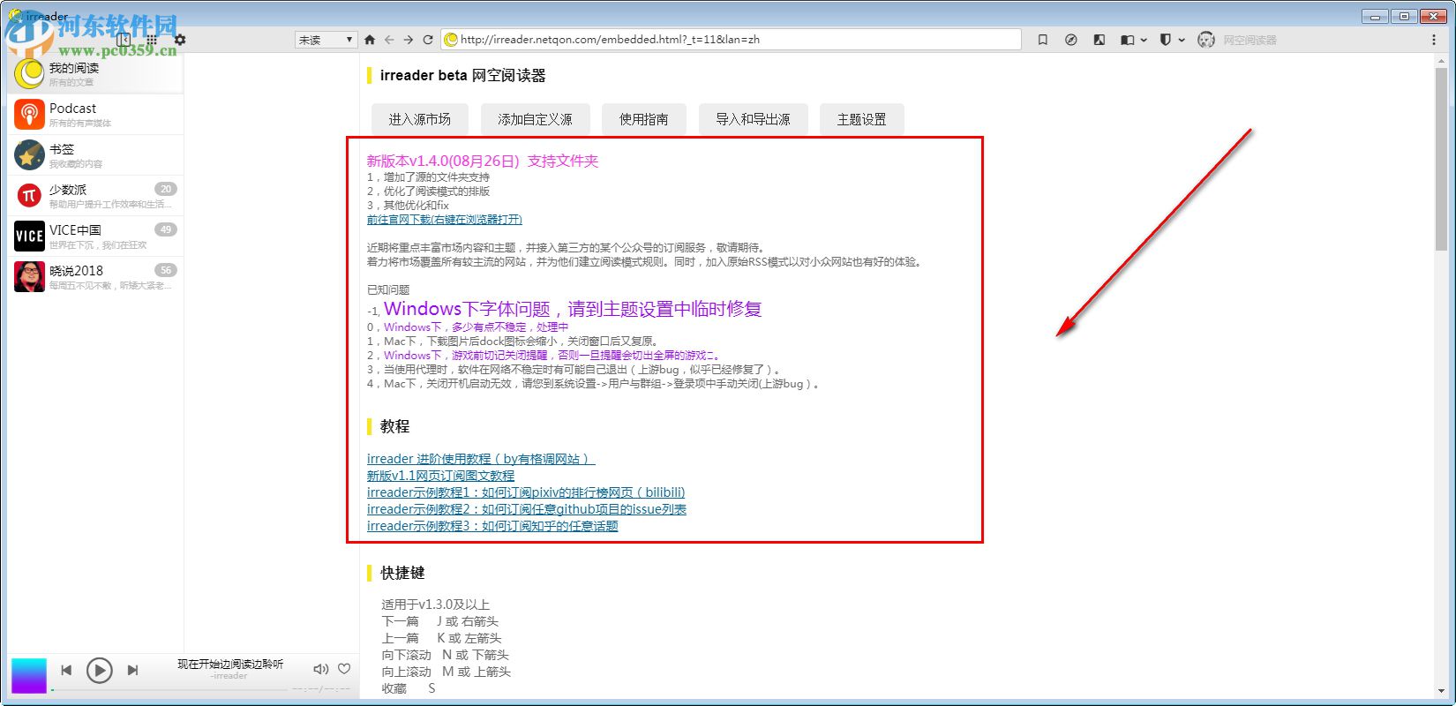Skip to the next track
The image size is (1456, 706).
pos(132,671)
